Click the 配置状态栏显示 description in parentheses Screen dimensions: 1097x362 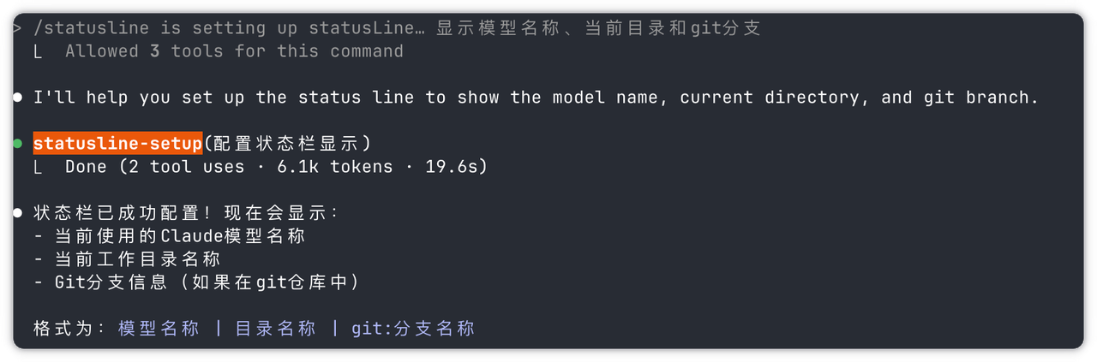(288, 144)
